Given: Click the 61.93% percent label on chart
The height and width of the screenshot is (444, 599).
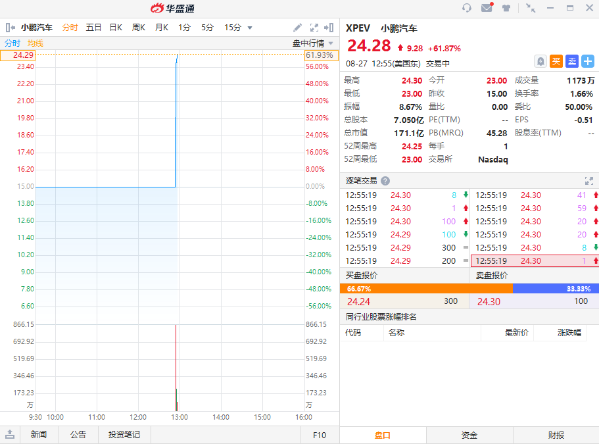Looking at the screenshot, I should pos(322,55).
